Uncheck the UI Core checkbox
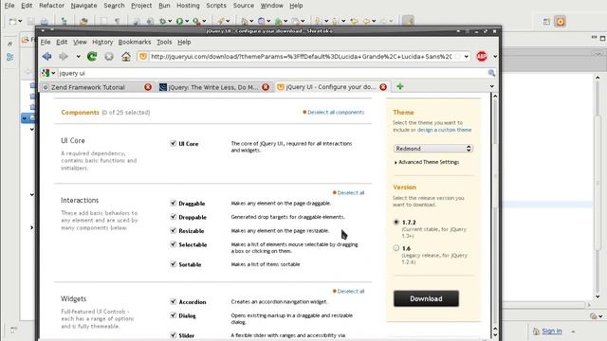The image size is (607, 341). 173,143
